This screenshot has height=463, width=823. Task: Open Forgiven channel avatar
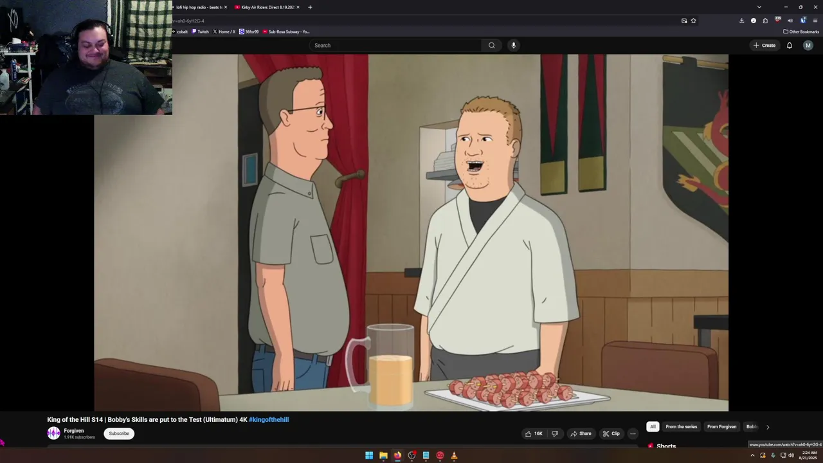click(x=53, y=433)
